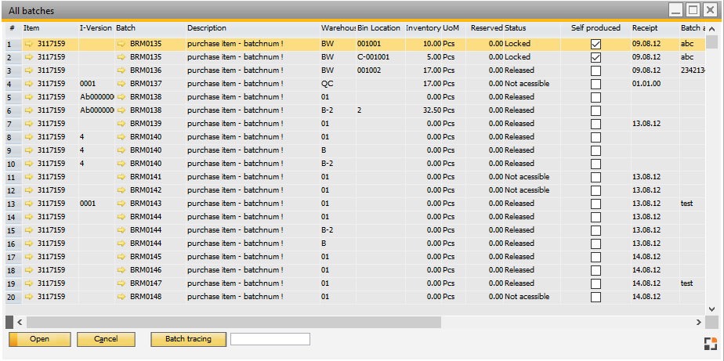Click the text field beside Batch tracing
This screenshot has height=361, width=724.
coord(270,339)
